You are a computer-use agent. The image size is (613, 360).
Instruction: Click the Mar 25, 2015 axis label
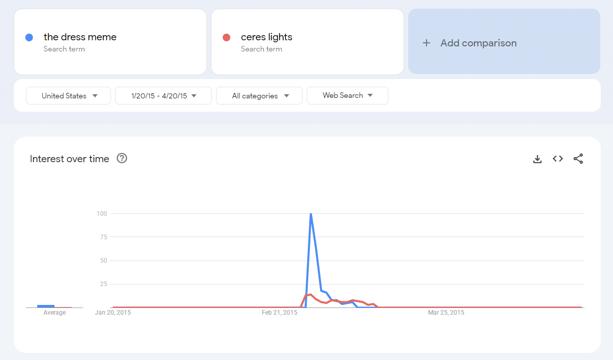point(446,313)
